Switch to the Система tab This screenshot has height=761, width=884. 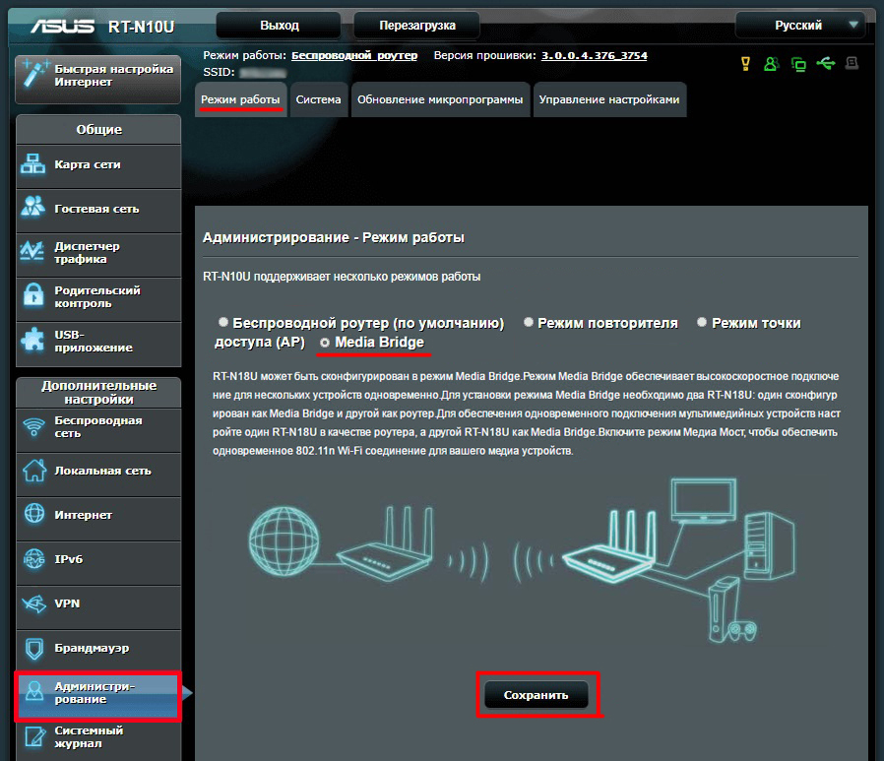(x=318, y=99)
